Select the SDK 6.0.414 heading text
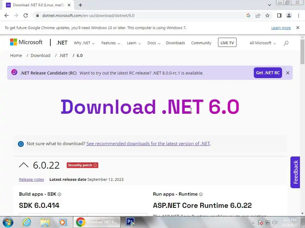This screenshot has height=228, width=305. point(39,205)
